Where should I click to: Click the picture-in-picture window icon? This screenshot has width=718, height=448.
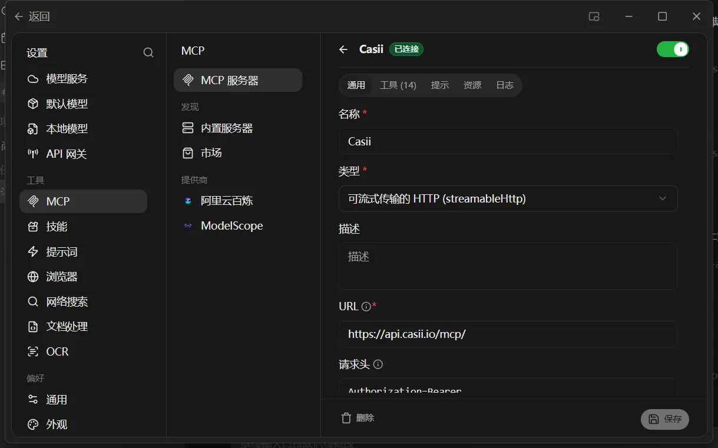click(594, 16)
